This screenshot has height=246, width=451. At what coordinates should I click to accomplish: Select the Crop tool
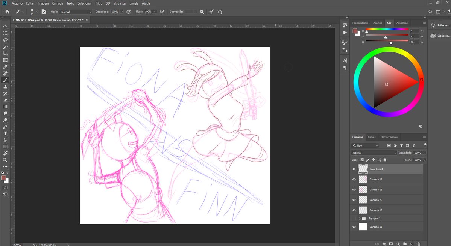5,53
